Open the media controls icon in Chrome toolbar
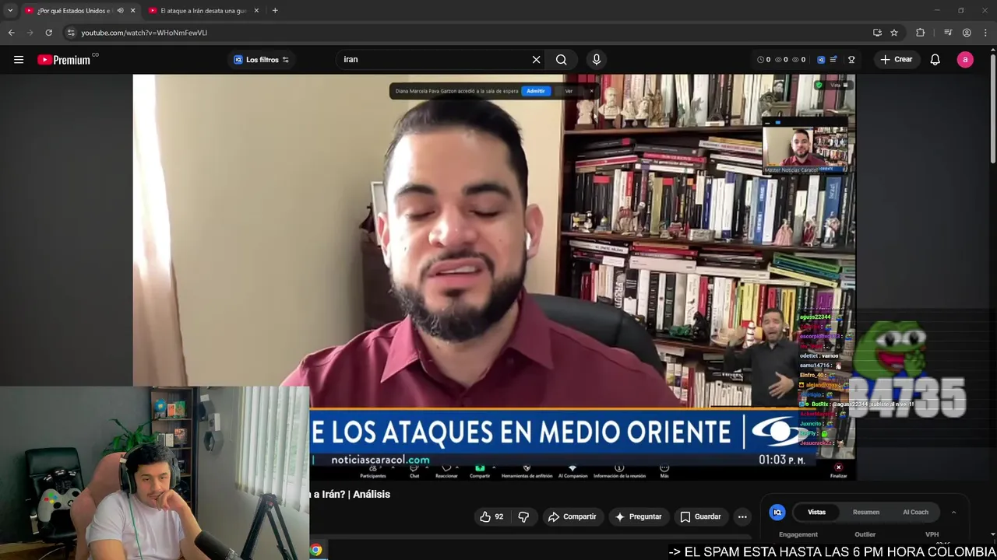This screenshot has width=997, height=560. tap(948, 33)
